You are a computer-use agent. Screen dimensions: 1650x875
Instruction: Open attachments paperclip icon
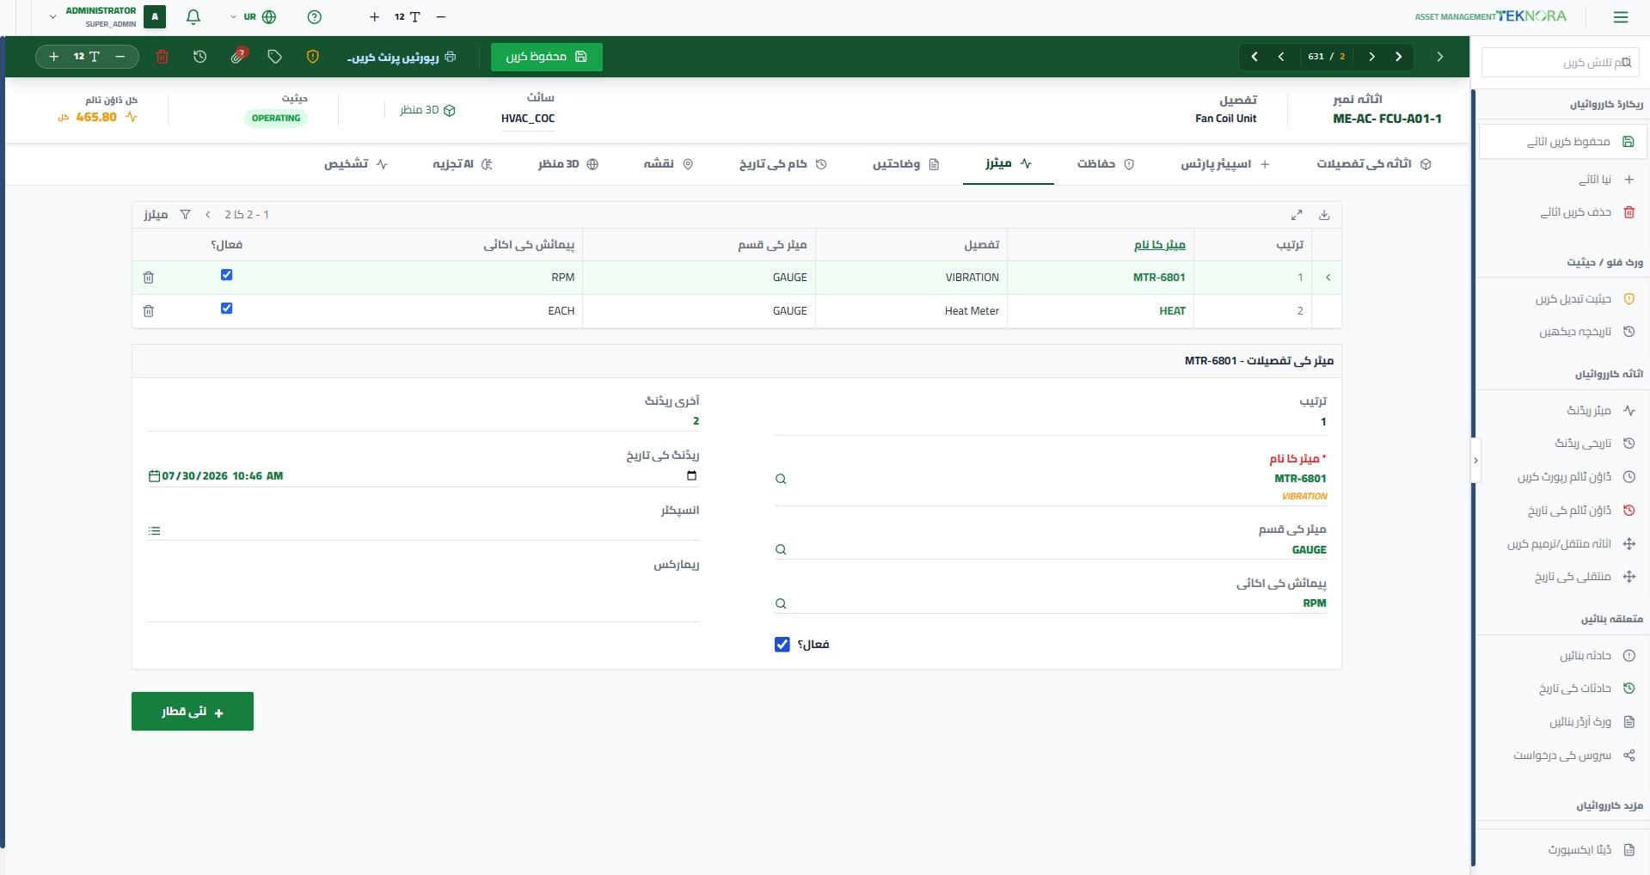238,56
